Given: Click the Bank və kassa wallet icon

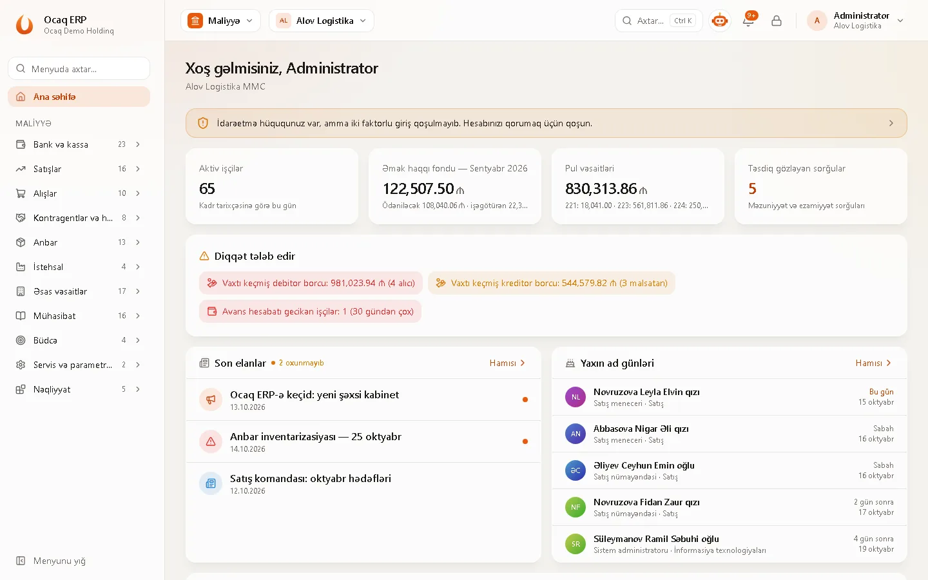Looking at the screenshot, I should 21,144.
